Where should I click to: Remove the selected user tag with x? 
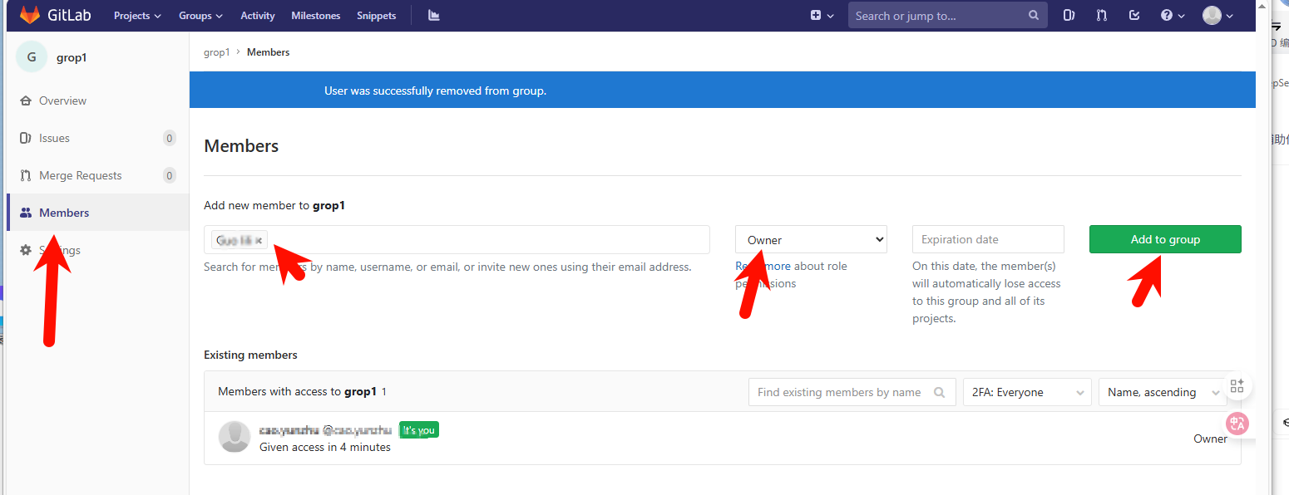pos(259,241)
